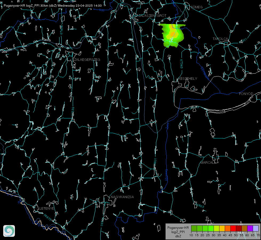Click the NAGYKANIZSA city label
The image size is (261, 240).
pyautogui.click(x=122, y=197)
